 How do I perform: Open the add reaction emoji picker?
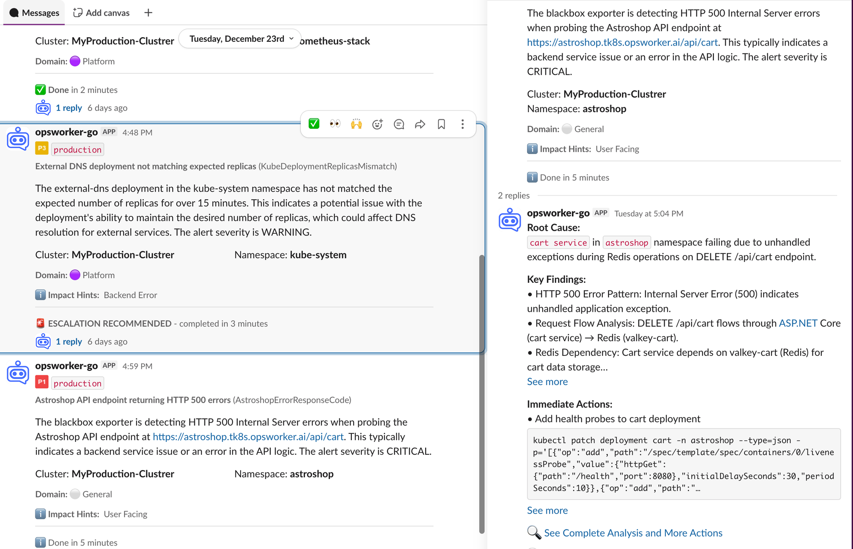tap(377, 124)
